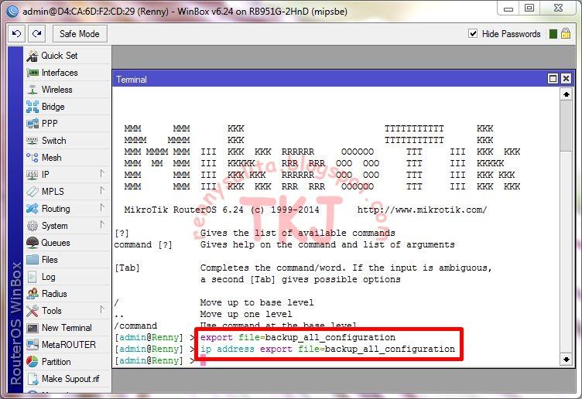Expand the IP submenu arrow
The image size is (582, 399).
(x=102, y=173)
